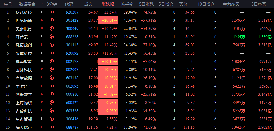
Task: Click the 数据要素 sector name header
Action: 27,4
